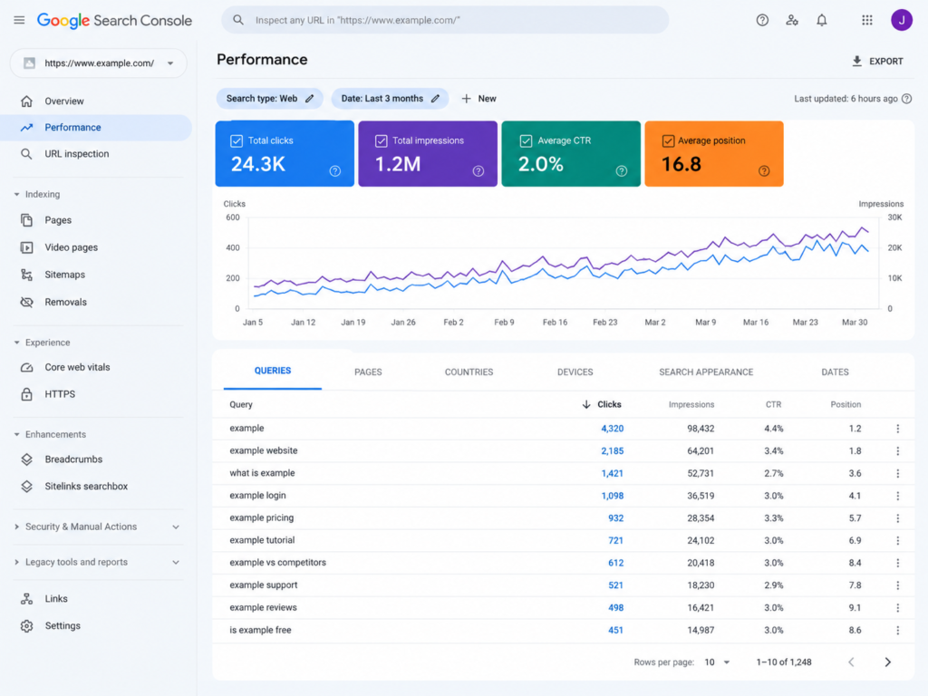
Task: Collapse the Indexing section
Action: click(x=16, y=194)
